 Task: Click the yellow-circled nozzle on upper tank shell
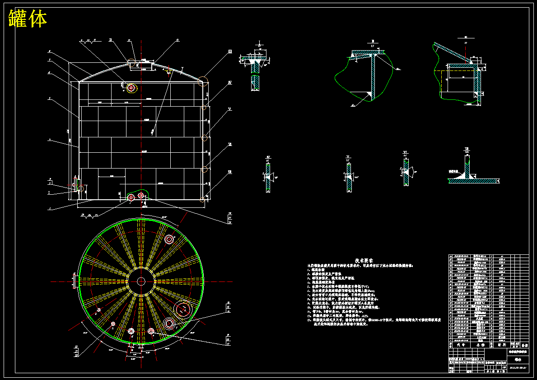131,88
